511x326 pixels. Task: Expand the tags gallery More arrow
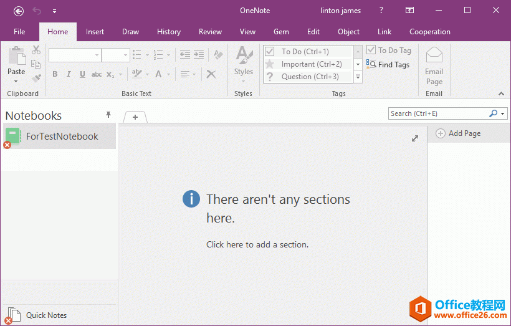pos(358,77)
